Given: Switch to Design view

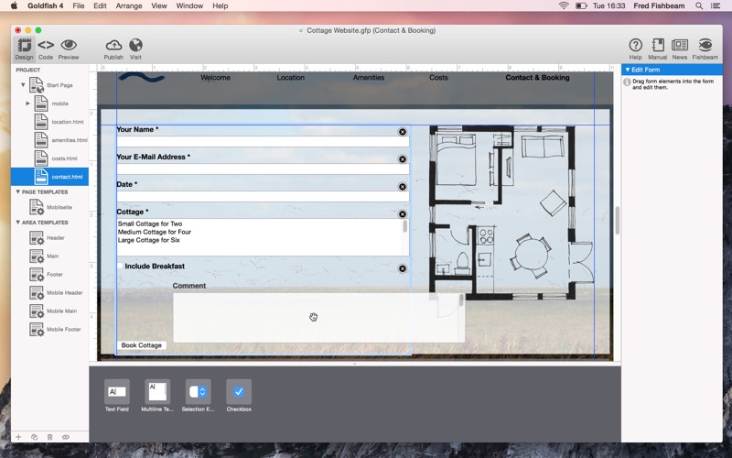Looking at the screenshot, I should [25, 48].
